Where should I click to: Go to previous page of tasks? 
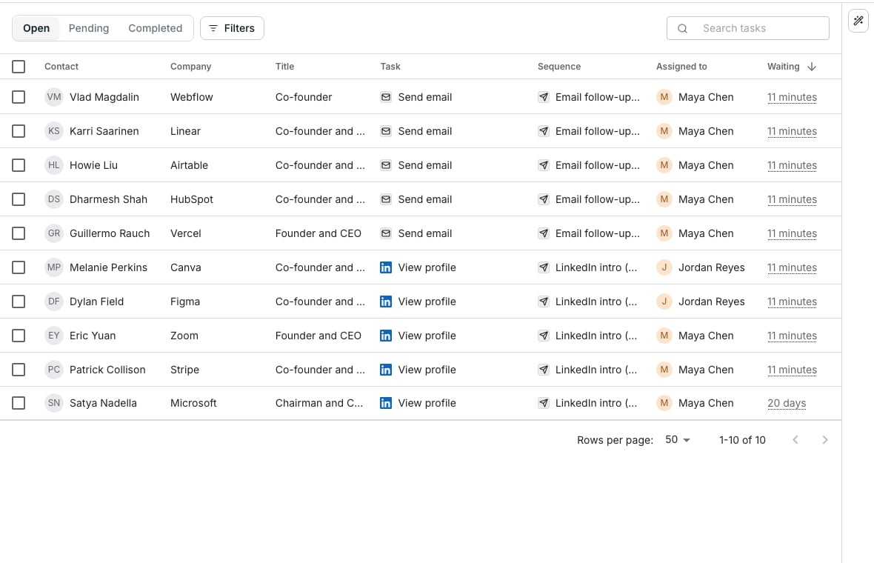795,440
